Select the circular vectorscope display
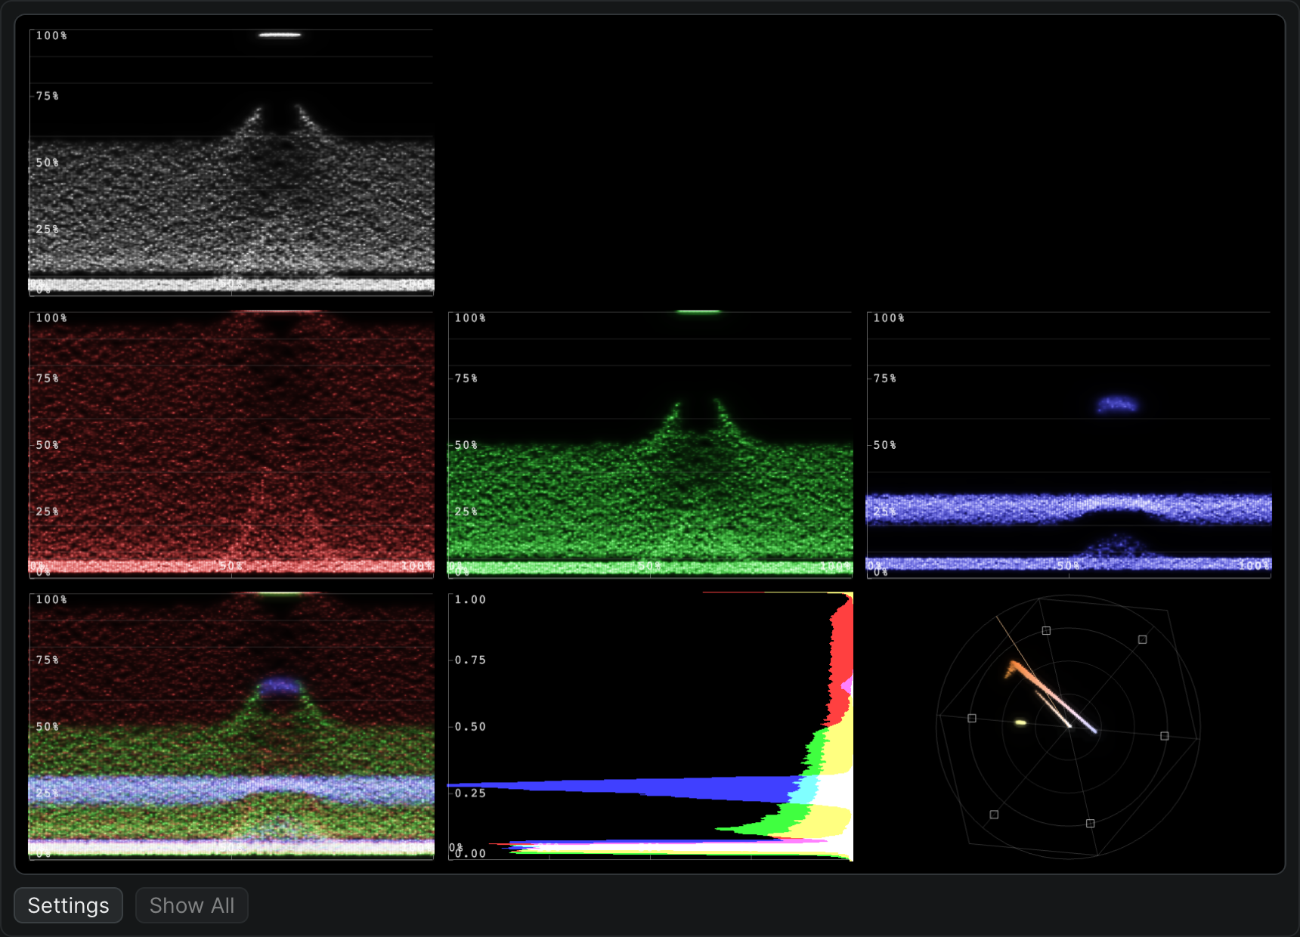This screenshot has width=1300, height=937. coord(1069,726)
